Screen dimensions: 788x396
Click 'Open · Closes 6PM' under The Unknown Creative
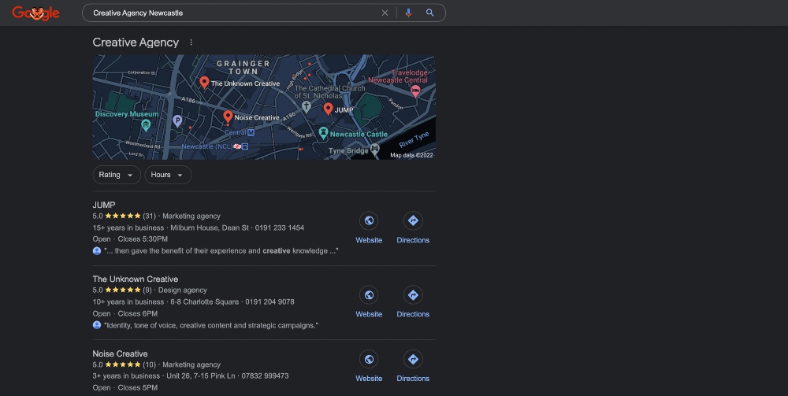(125, 313)
